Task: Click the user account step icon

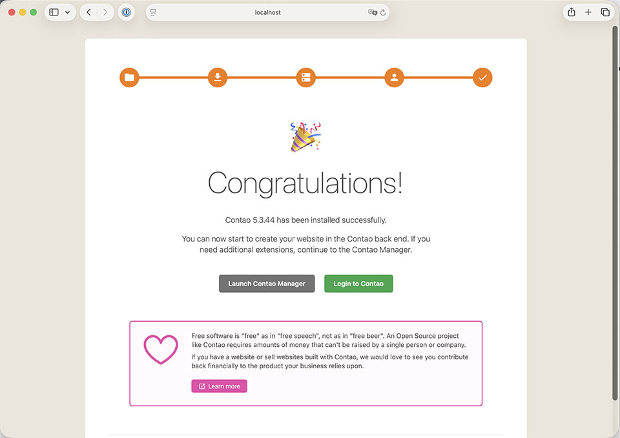Action: tap(394, 78)
